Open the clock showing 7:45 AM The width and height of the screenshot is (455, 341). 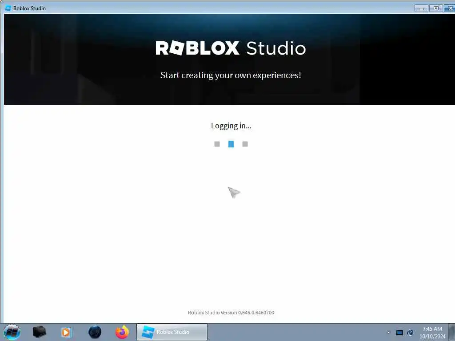point(432,333)
